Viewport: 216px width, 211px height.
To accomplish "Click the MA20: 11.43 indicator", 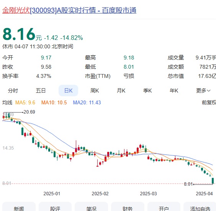I will (x=87, y=102).
